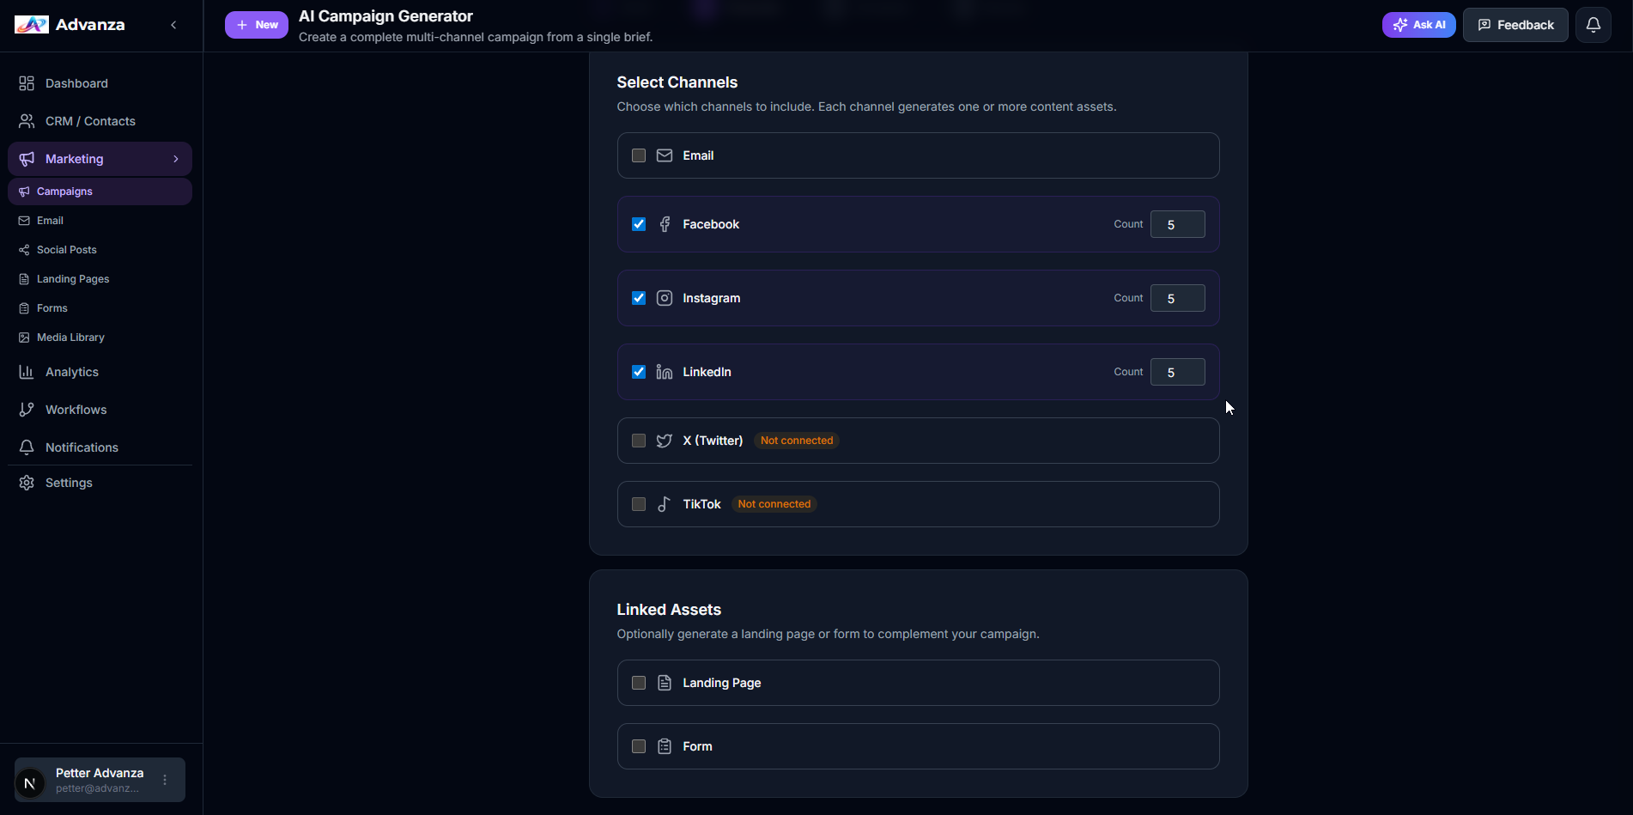
Task: Check the Landing Page linked asset
Action: click(x=639, y=683)
